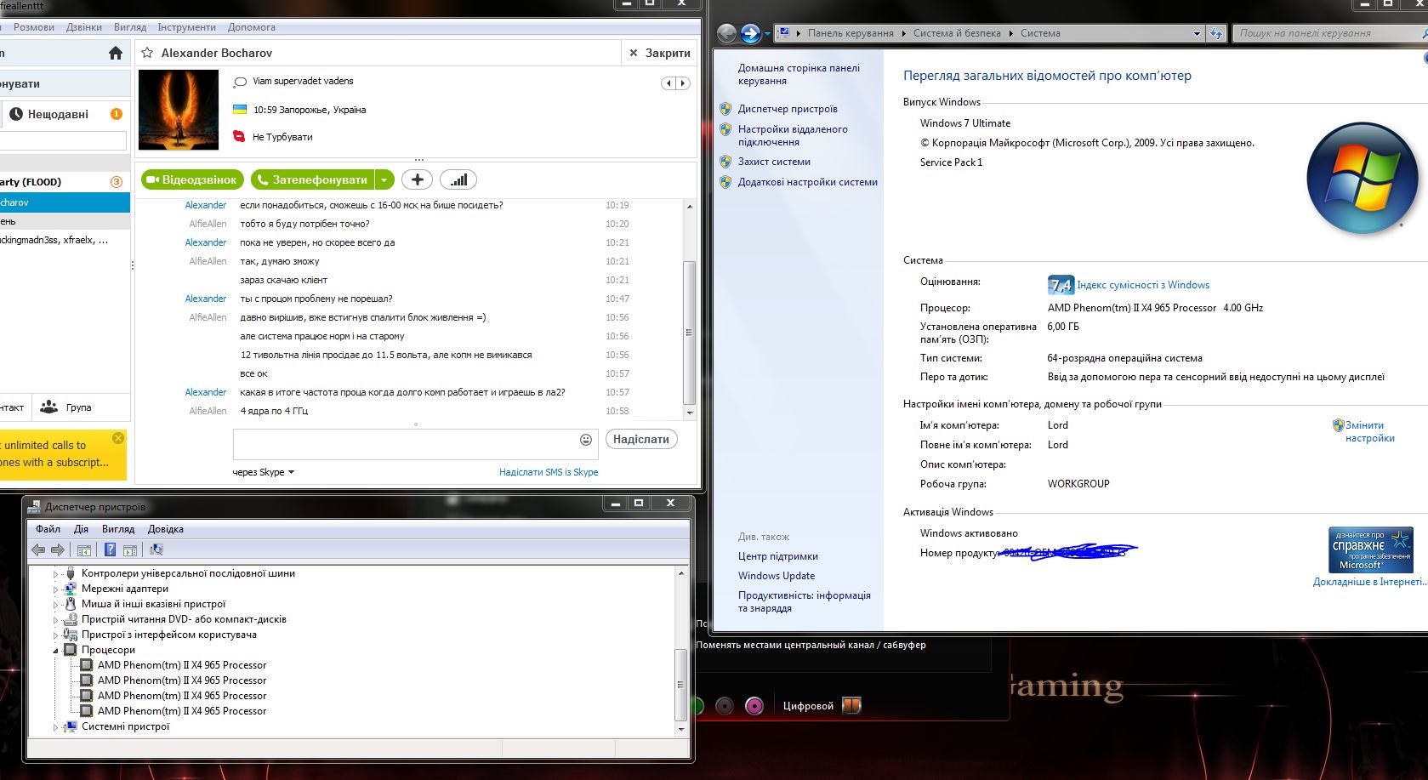
Task: Click Device Manager forward arrow toolbar icon
Action: pos(58,550)
